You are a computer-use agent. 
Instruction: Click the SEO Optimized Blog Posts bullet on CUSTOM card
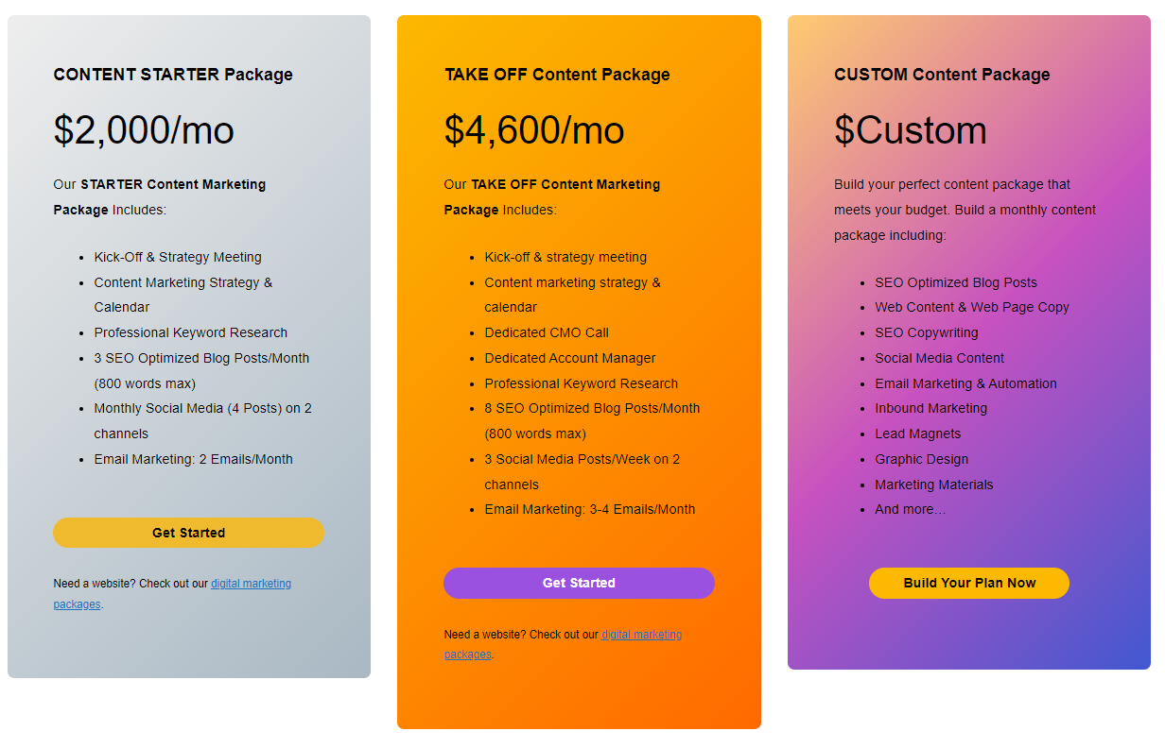pos(955,282)
